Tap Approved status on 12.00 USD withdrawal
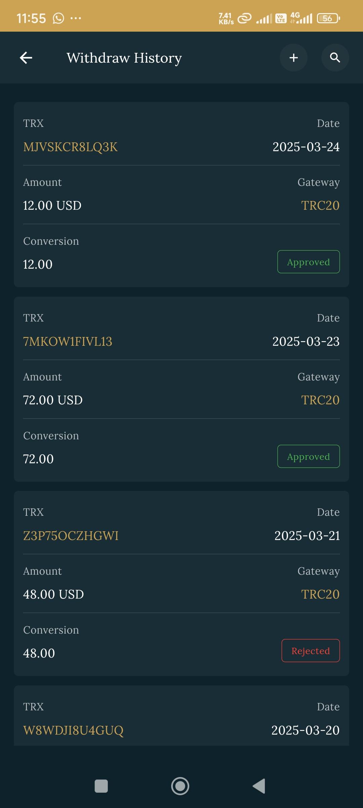This screenshot has width=363, height=808. point(308,262)
